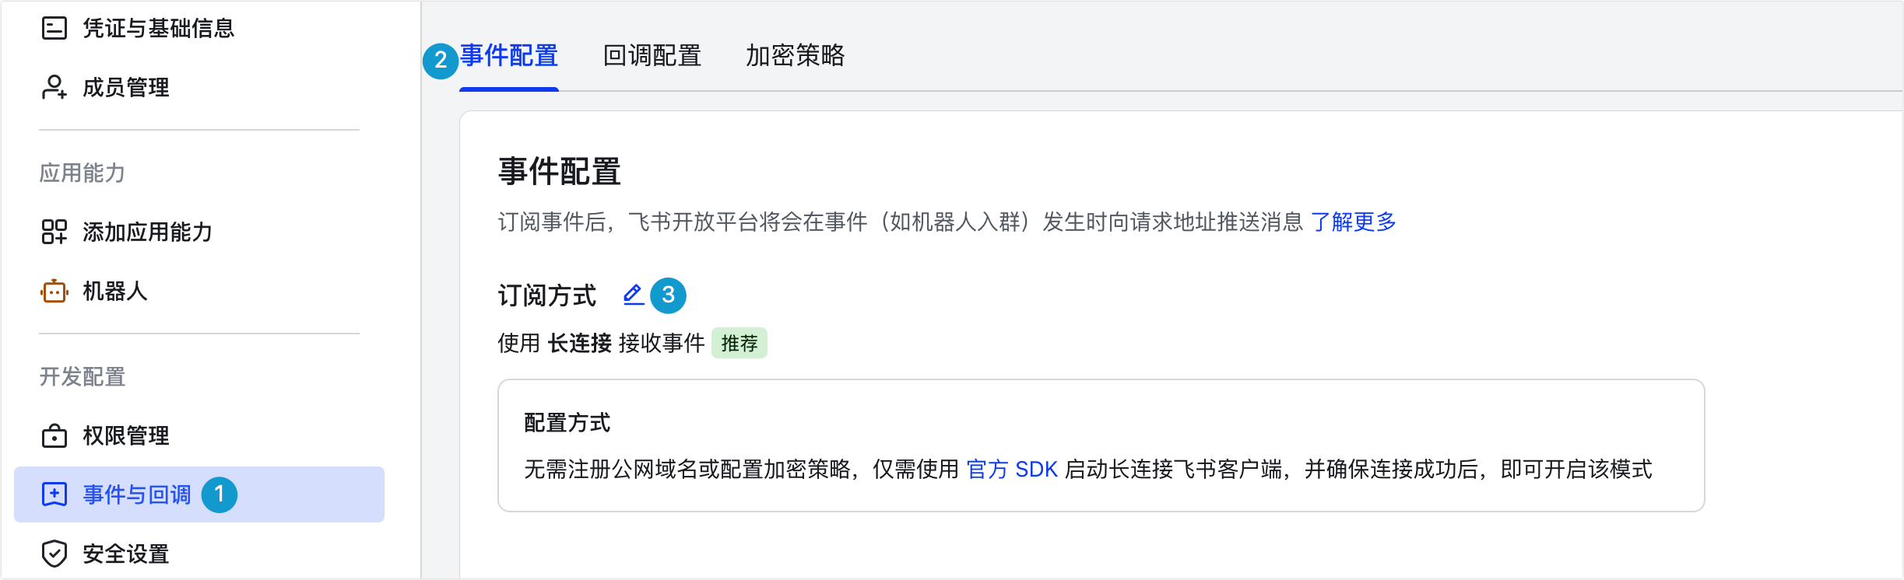Click the pencil edit icon beside 订阅方式
Screen dimensions: 1904x580
tap(631, 295)
